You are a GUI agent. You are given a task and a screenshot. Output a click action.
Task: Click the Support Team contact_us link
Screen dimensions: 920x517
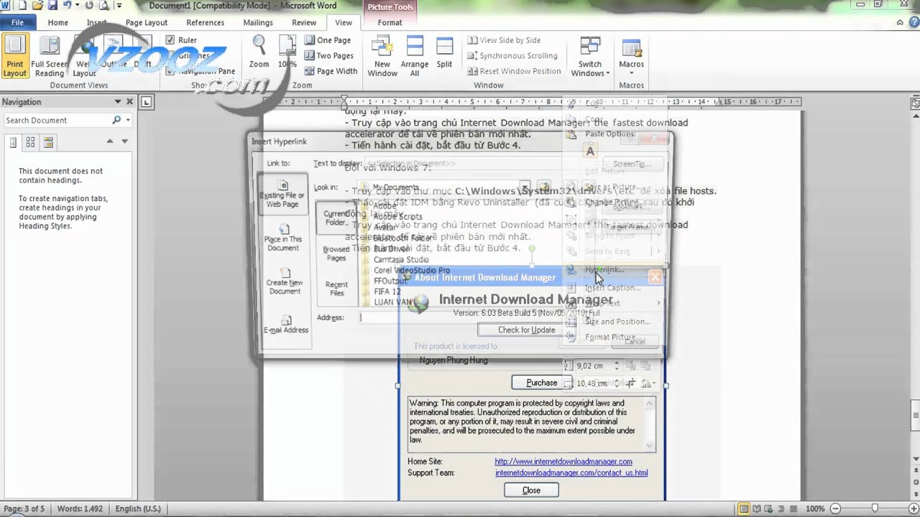[571, 473]
